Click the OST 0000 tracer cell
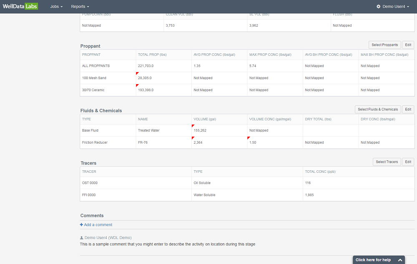Screen dimensions: 417x264 click(90, 183)
